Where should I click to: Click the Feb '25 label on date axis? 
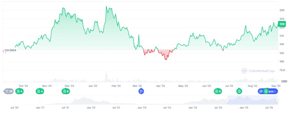(x=116, y=86)
